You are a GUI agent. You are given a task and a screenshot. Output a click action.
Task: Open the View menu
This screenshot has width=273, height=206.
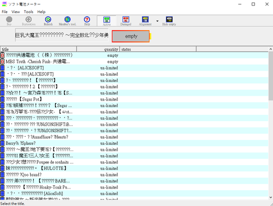pyautogui.click(x=15, y=12)
